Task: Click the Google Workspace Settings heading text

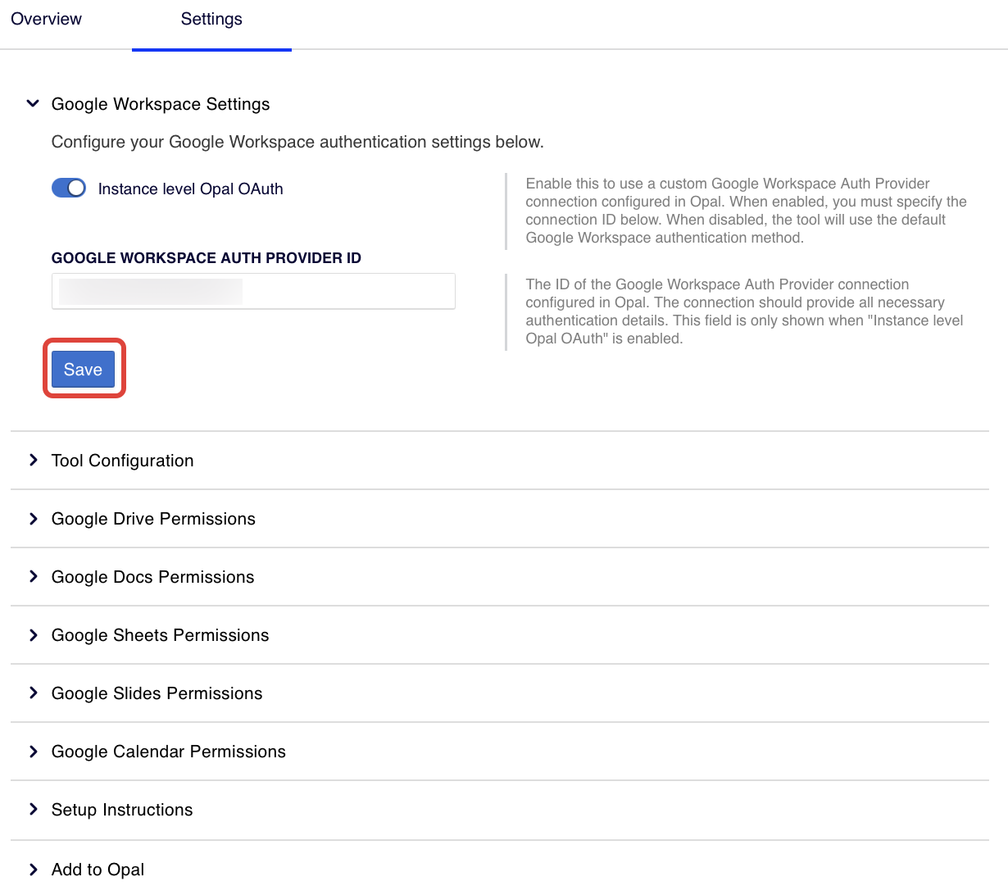Action: coord(161,104)
